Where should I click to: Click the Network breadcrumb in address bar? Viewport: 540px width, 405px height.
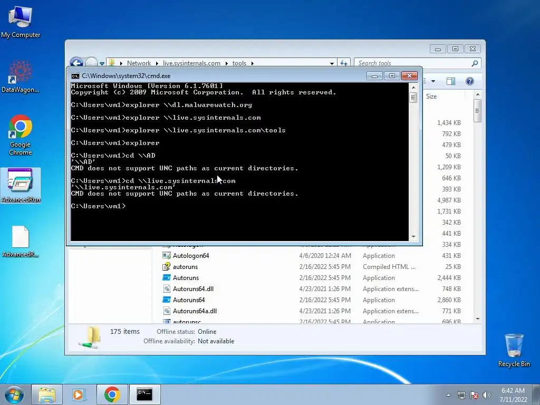[139, 63]
